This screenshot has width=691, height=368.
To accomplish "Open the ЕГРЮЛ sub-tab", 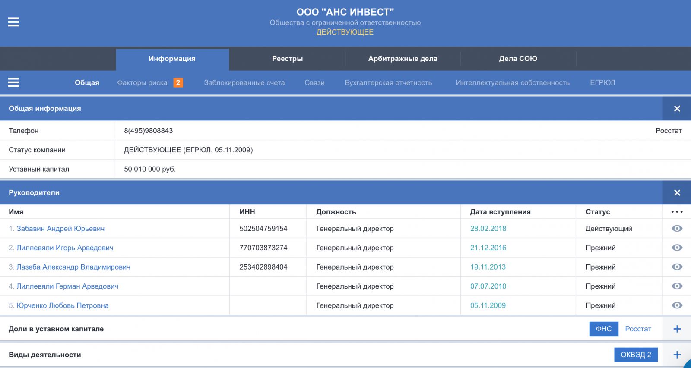I will click(x=602, y=83).
